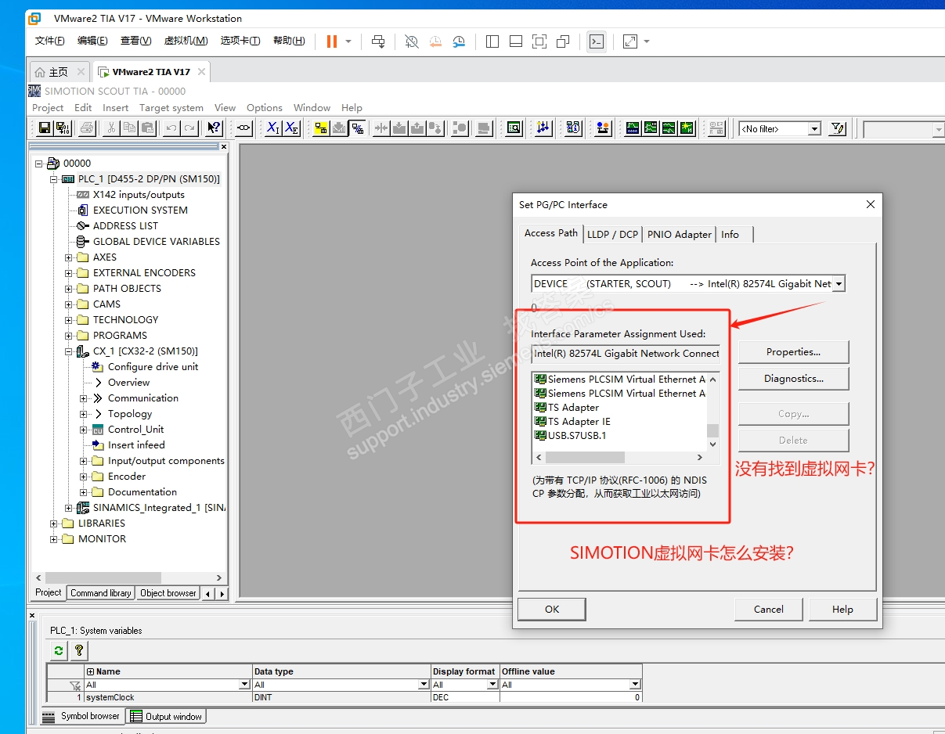Expand the LIBRARIES tree node
The height and width of the screenshot is (734, 945).
[x=54, y=524]
